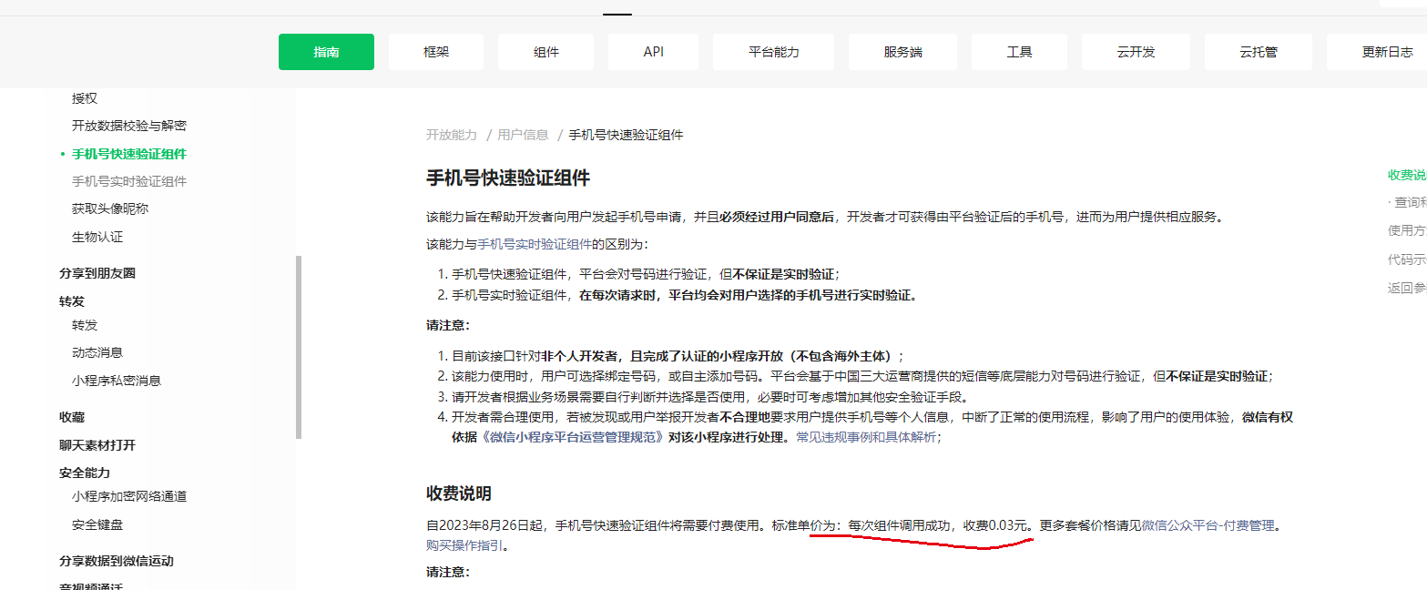Open the 安全能力 sidebar section
Viewport: 1427px width, 590px height.
[x=85, y=473]
